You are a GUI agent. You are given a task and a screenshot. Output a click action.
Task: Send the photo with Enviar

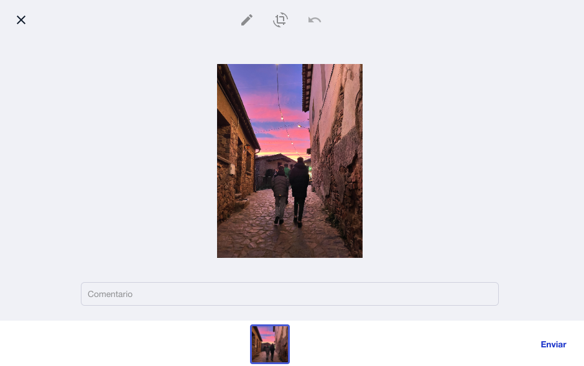553,344
